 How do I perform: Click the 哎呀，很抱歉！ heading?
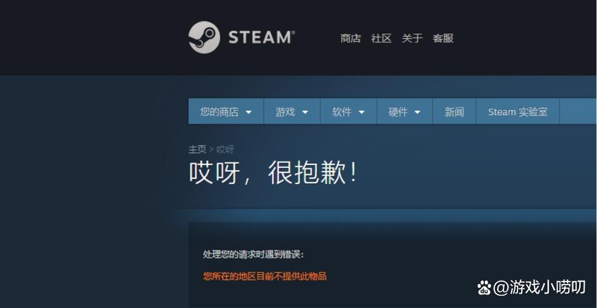click(x=273, y=173)
